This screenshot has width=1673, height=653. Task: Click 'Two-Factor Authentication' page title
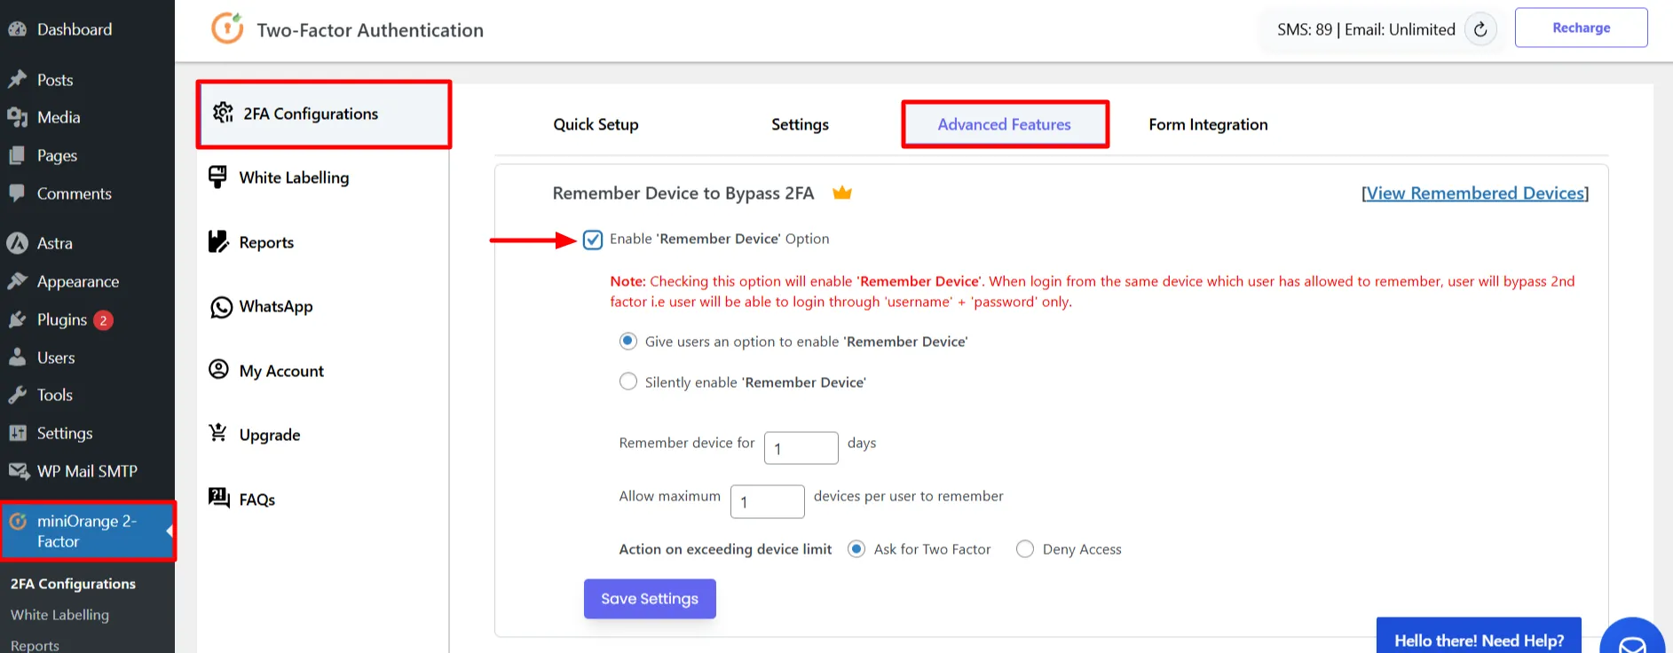coord(370,30)
